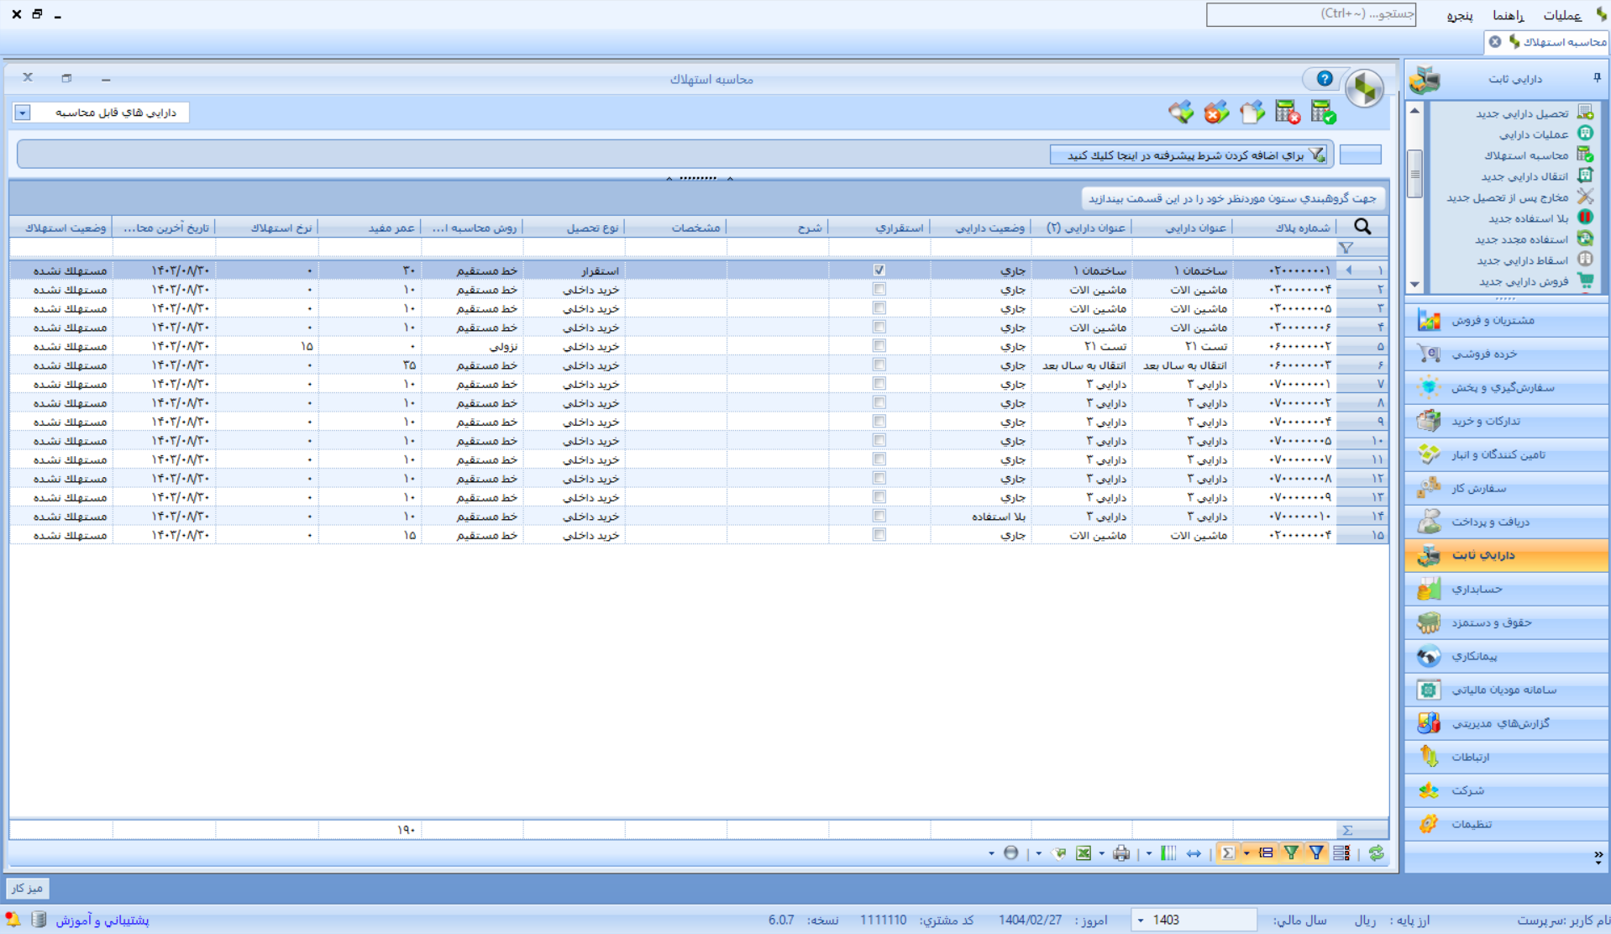Uncheck the استقراری checkbox for ساختمان ۱ row
1611x934 pixels.
tap(879, 270)
